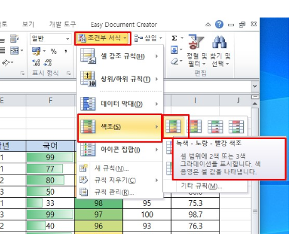Choose 규칙 관리(R)... entry

[x=120, y=192]
